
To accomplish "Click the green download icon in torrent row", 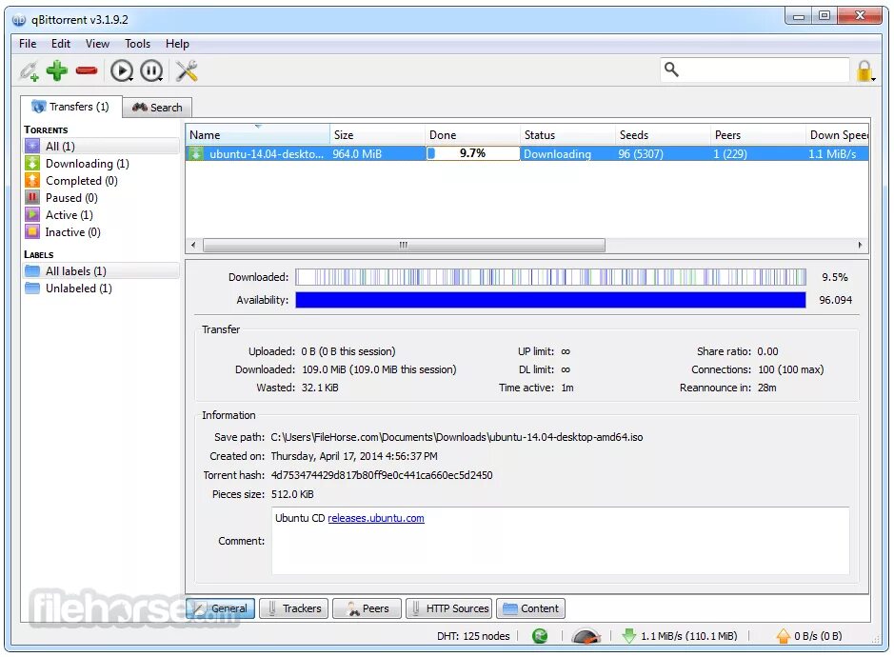I will coord(196,153).
